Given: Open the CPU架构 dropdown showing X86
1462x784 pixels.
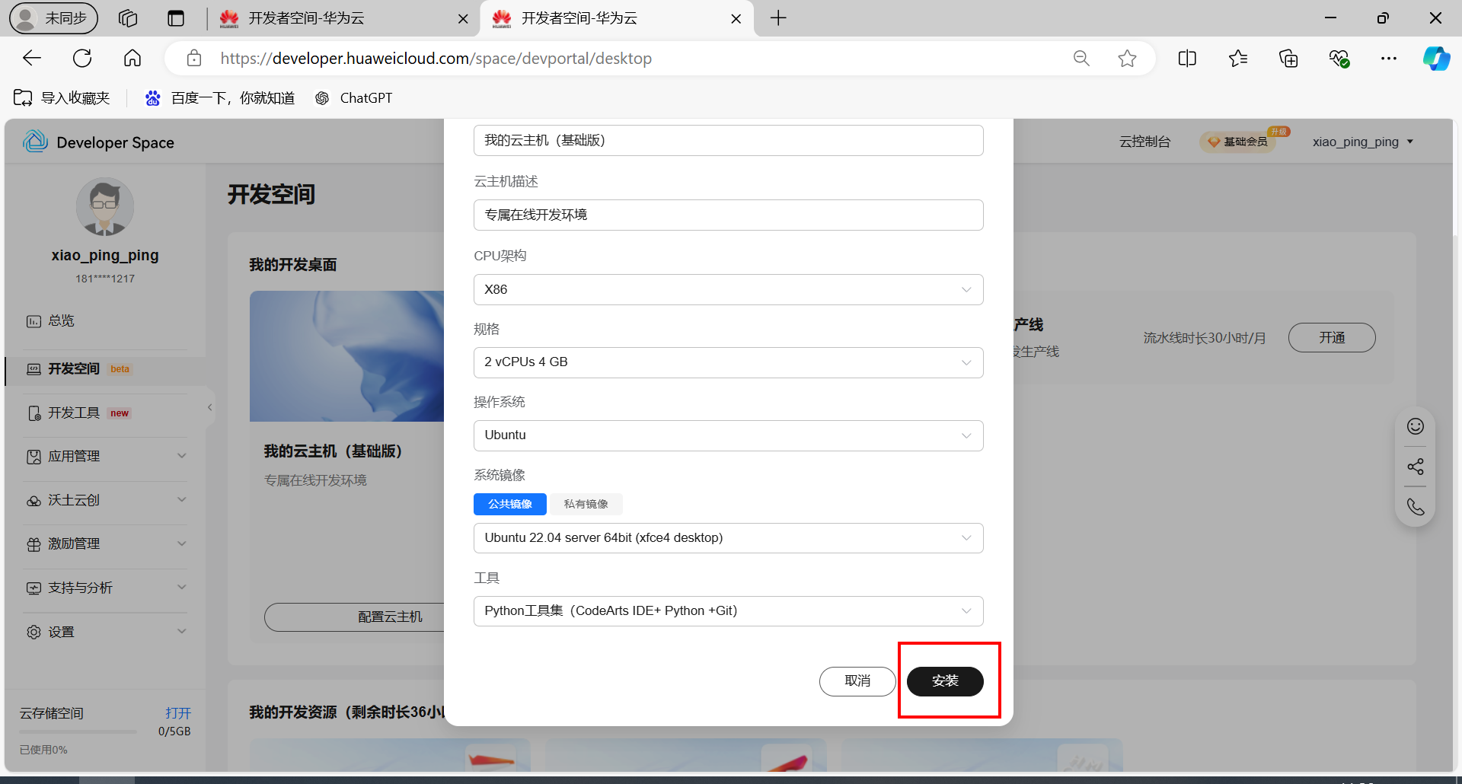Looking at the screenshot, I should [727, 289].
